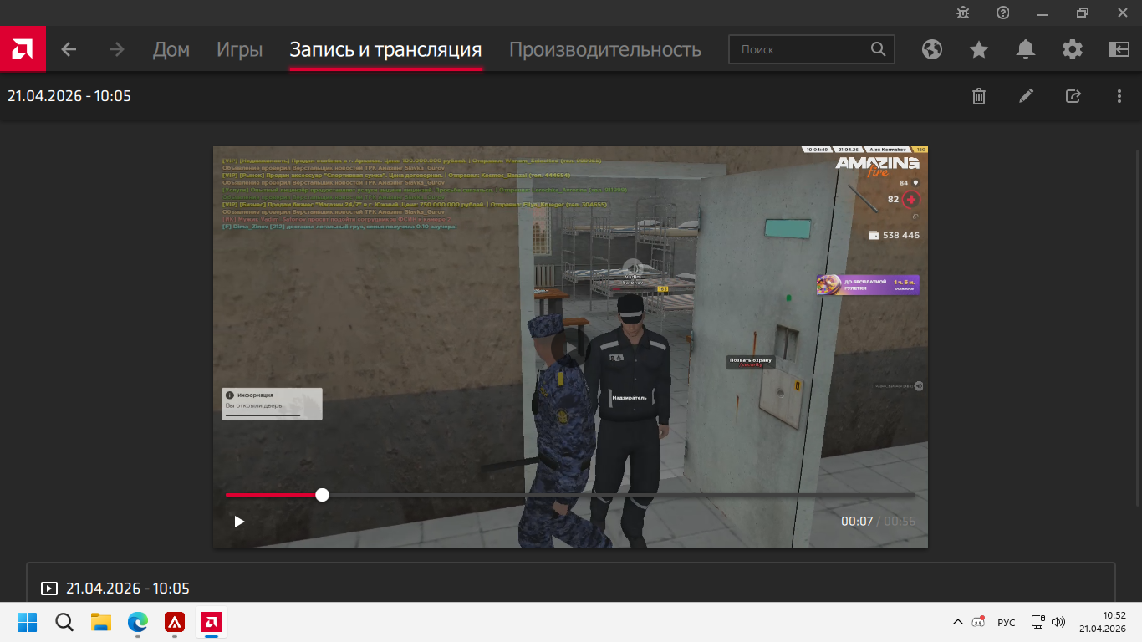Image resolution: width=1142 pixels, height=642 pixels.
Task: Click the video progress slider handle
Action: [x=322, y=495]
